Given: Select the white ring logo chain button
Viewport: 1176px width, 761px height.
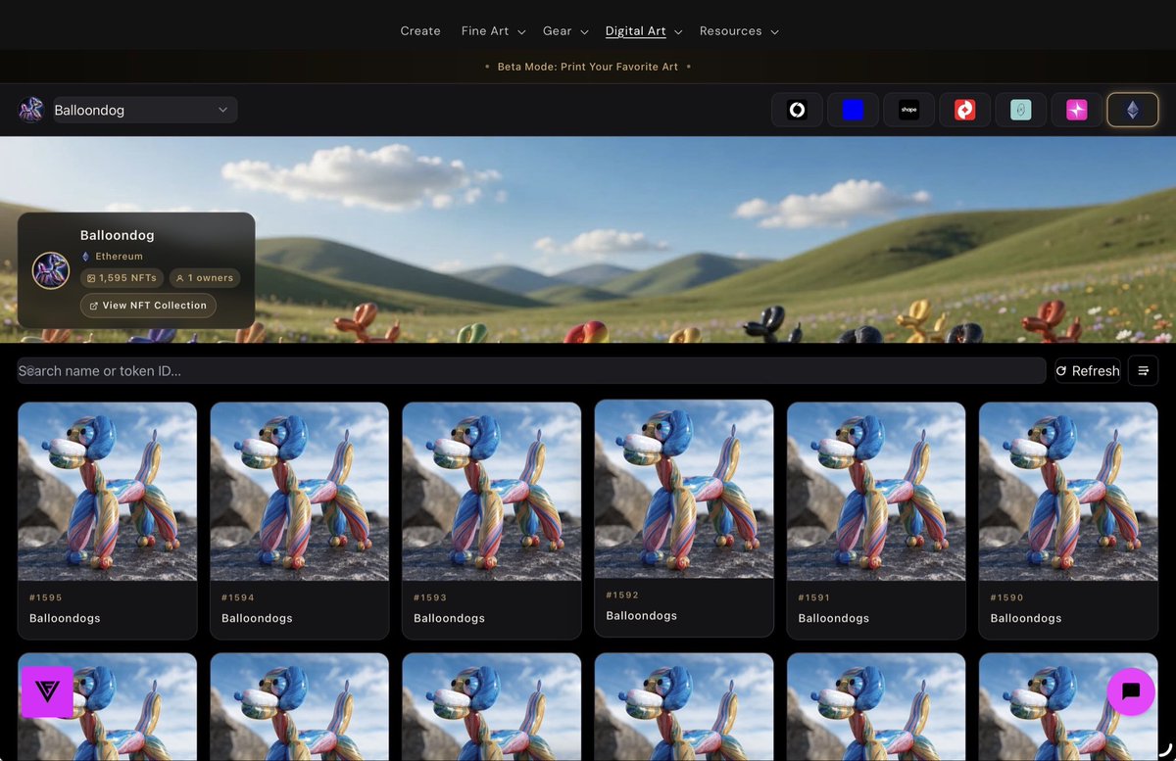Looking at the screenshot, I should tap(797, 110).
